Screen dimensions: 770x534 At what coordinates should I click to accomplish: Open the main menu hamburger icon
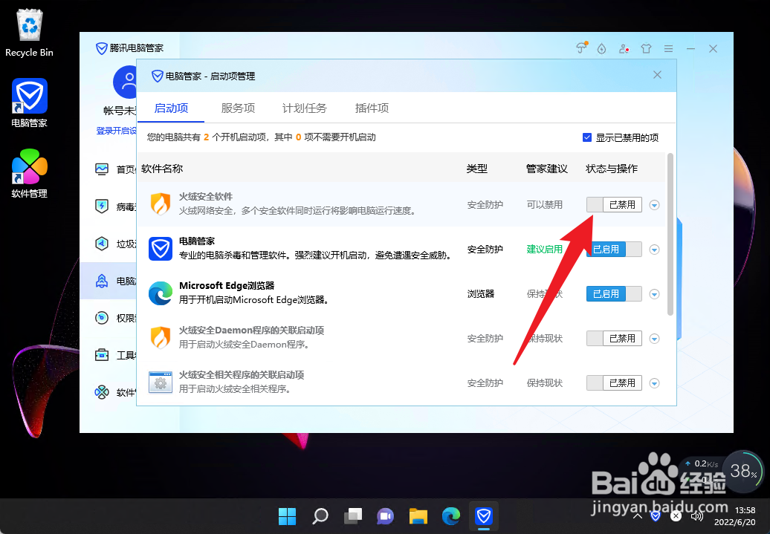(x=668, y=48)
